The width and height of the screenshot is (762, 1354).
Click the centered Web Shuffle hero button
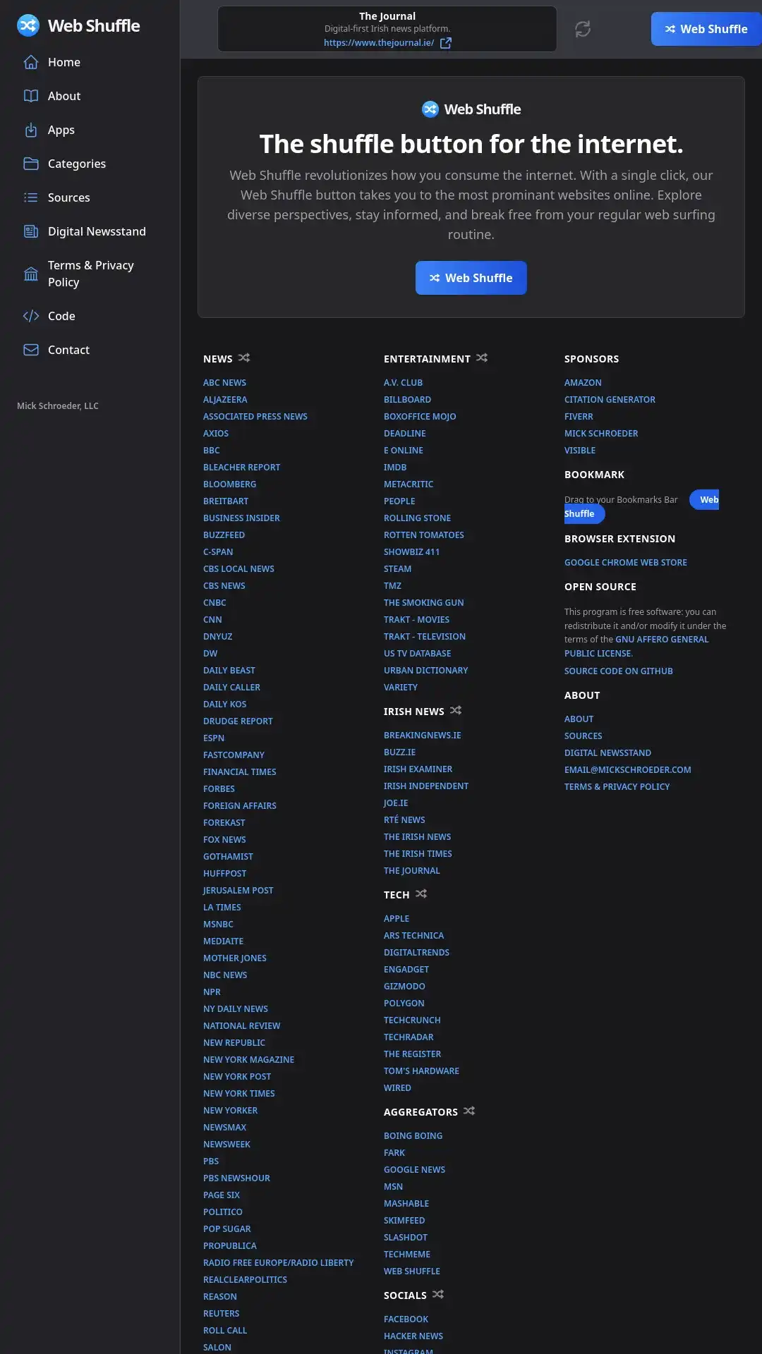[x=471, y=278]
